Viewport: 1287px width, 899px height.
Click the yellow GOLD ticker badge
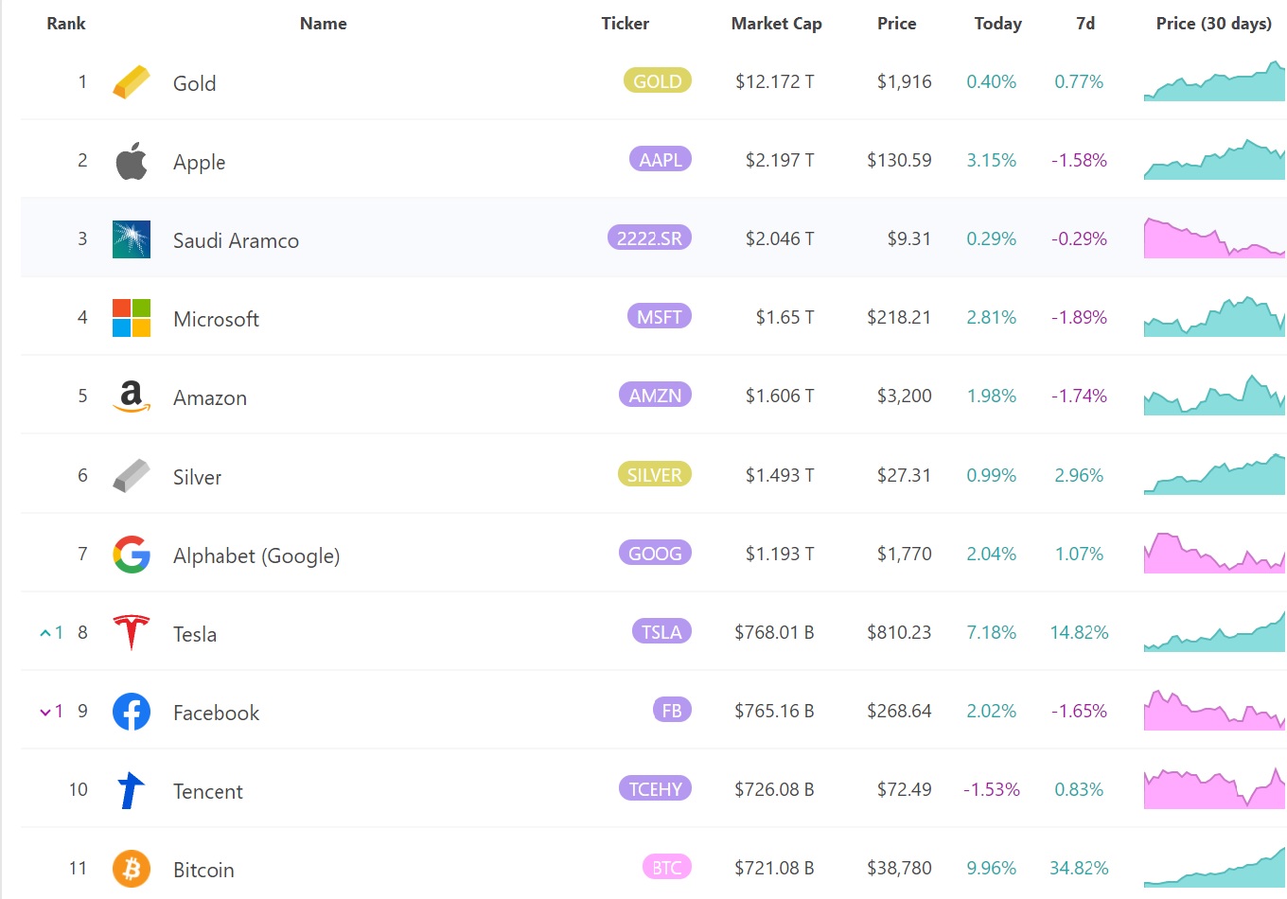pyautogui.click(x=657, y=81)
